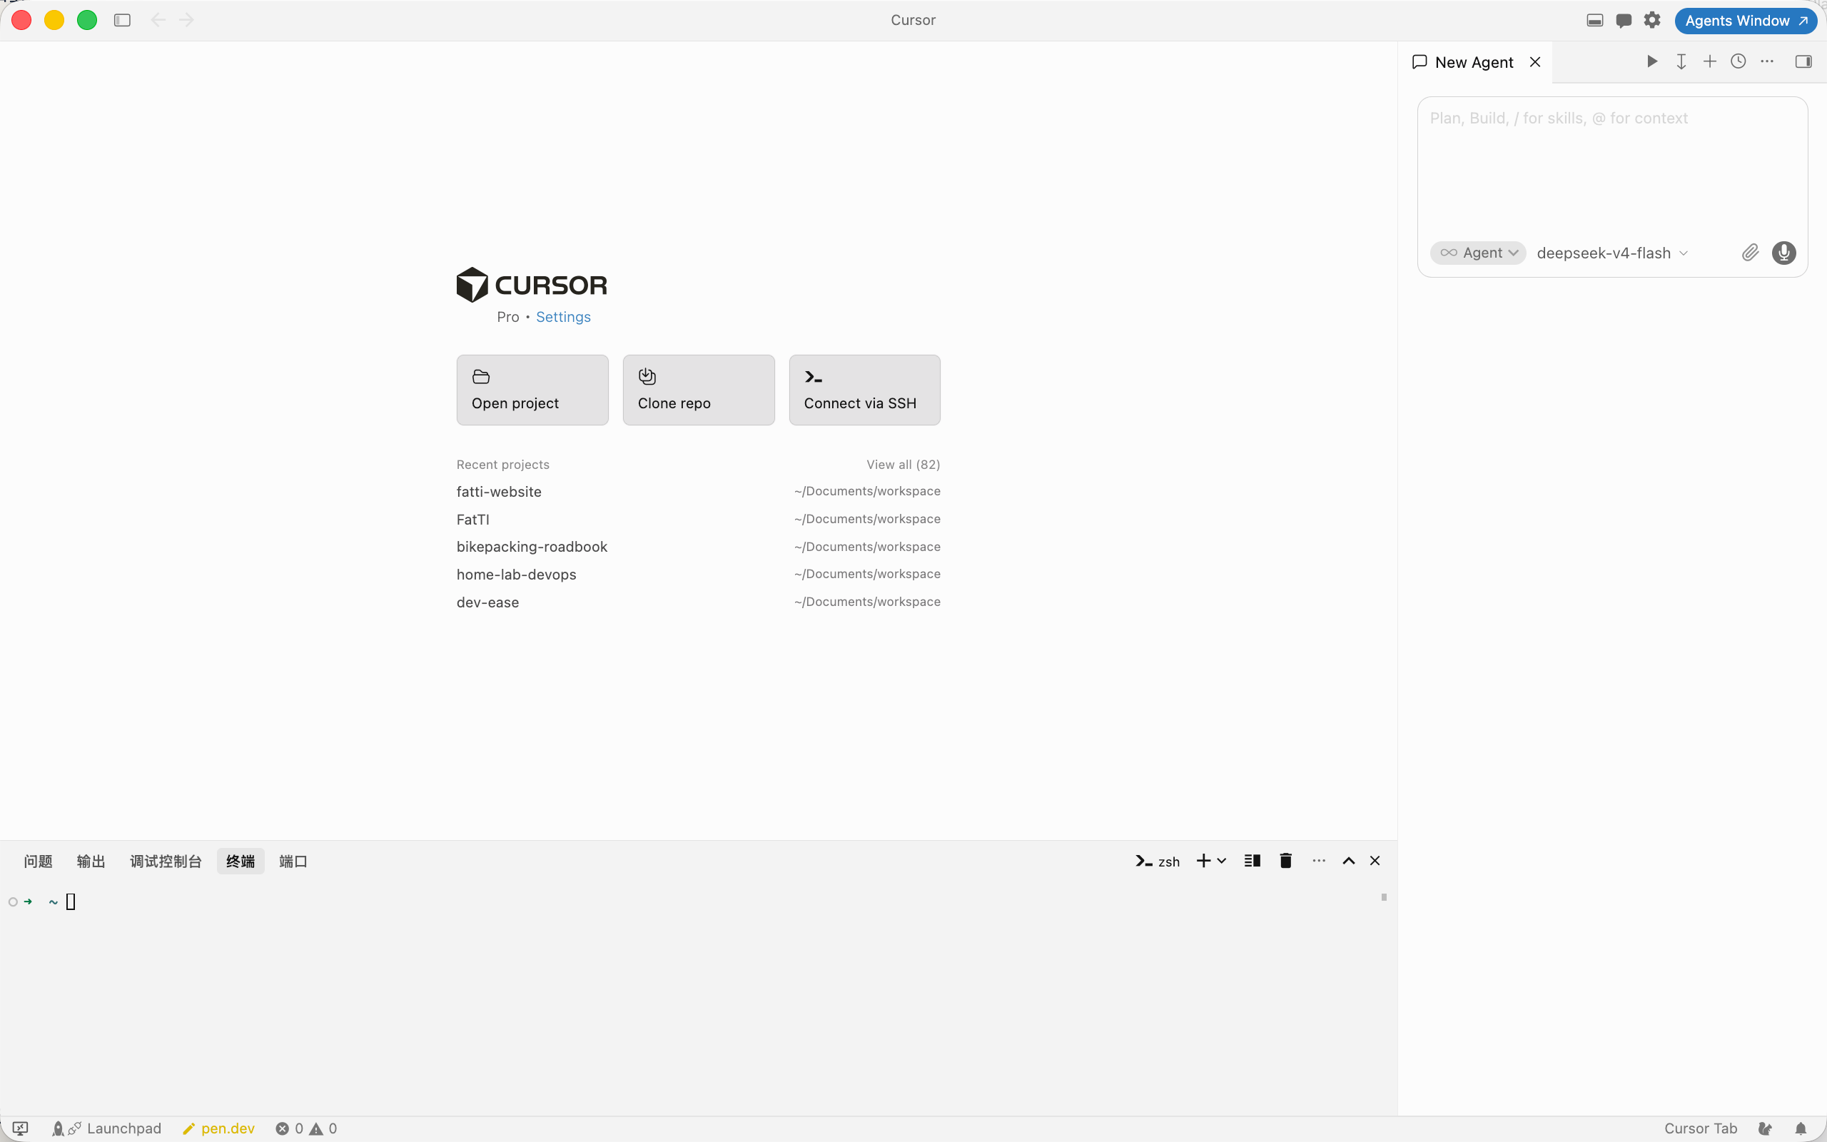Click the Launchpad rocket status item

coord(106,1128)
